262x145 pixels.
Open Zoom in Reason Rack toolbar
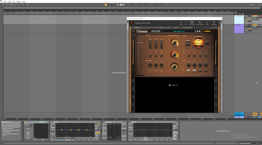click(x=207, y=23)
